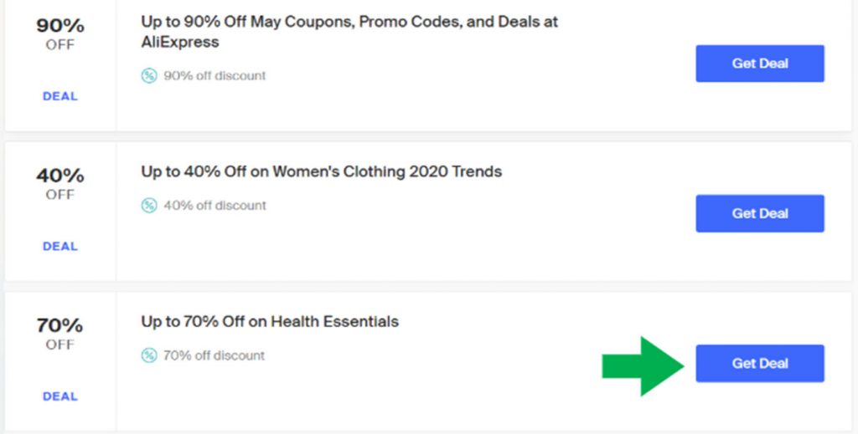Click the green arrow pointing to Get Deal

pyautogui.click(x=643, y=365)
